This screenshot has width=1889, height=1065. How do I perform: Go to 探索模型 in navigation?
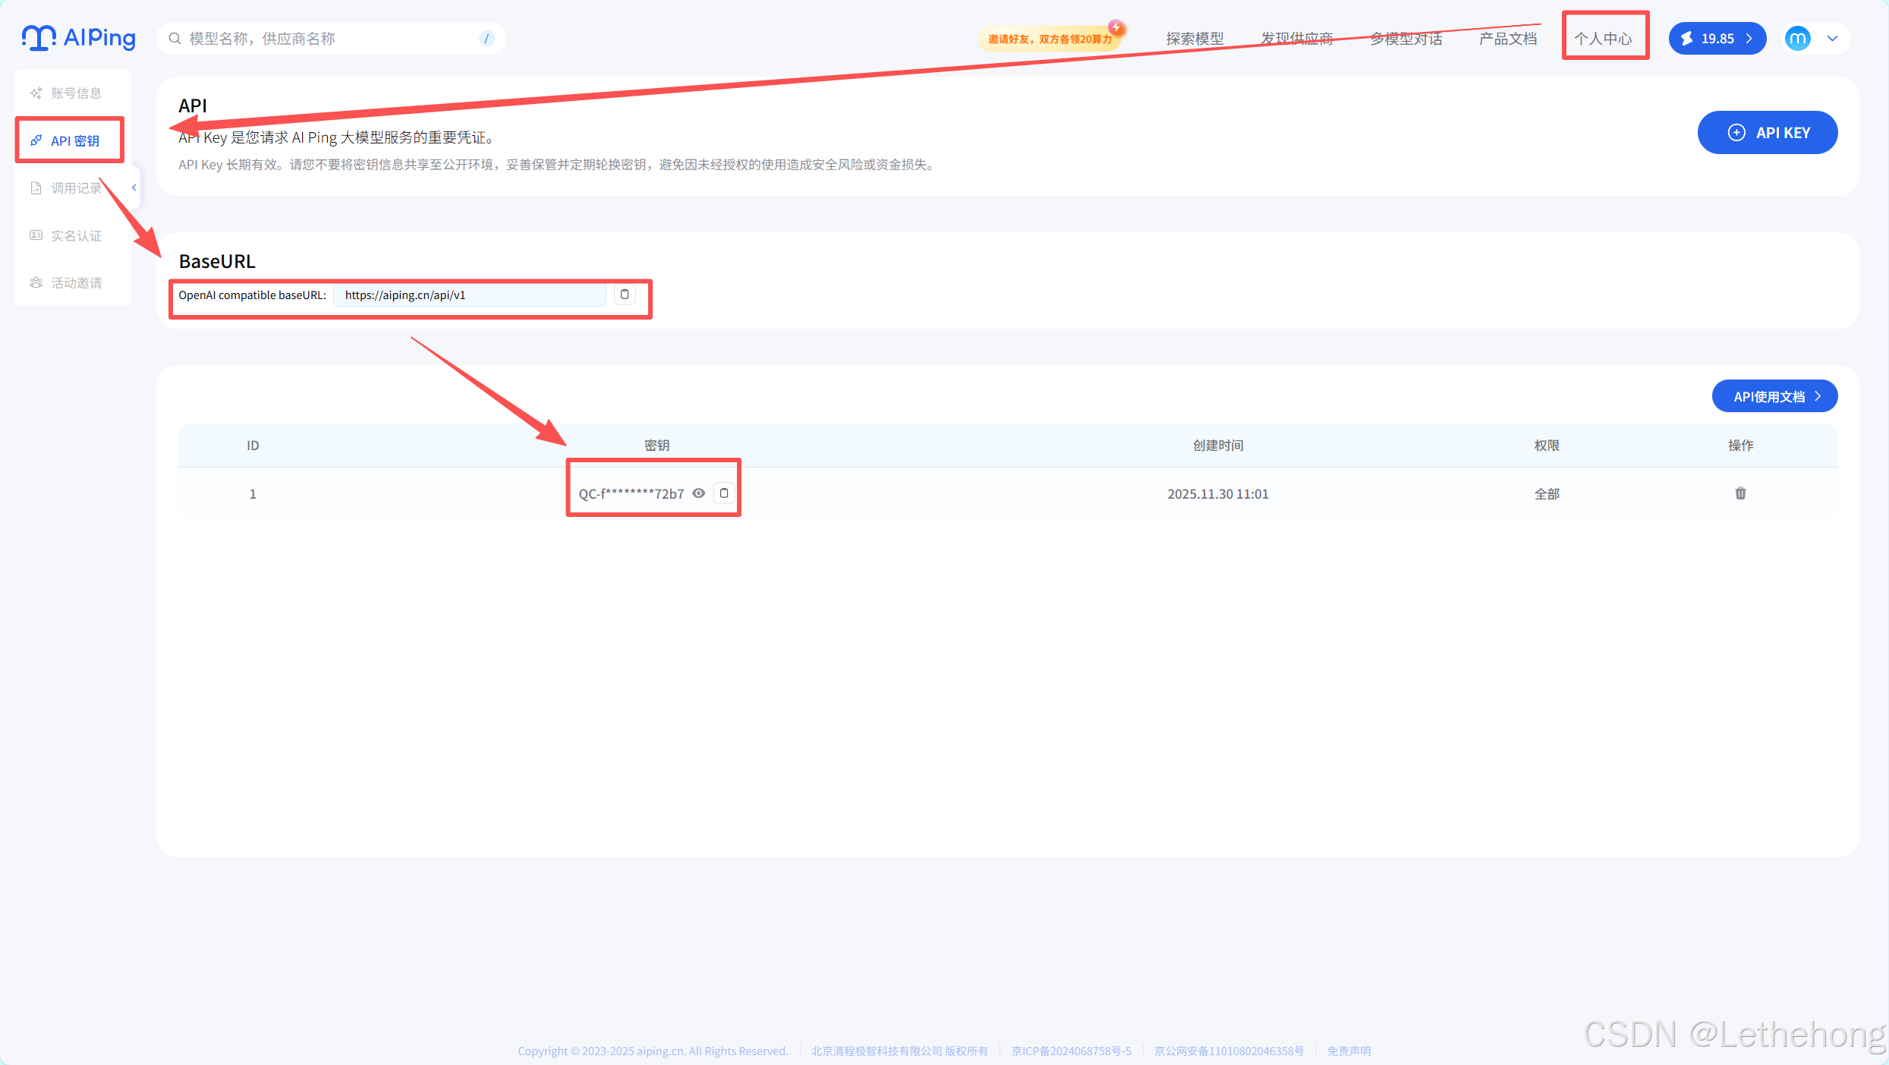click(1195, 39)
